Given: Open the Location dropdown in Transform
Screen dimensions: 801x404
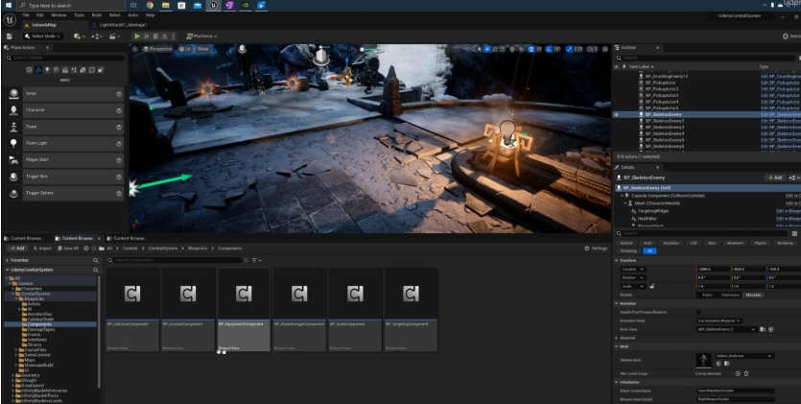Looking at the screenshot, I should pos(633,269).
